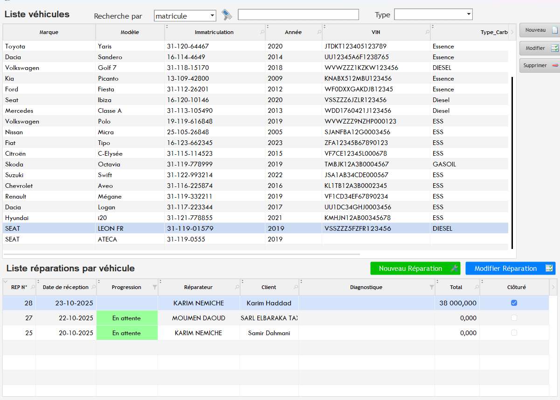The height and width of the screenshot is (400, 560).
Task: Sort vehicles by the Marque column header
Action: coord(49,32)
